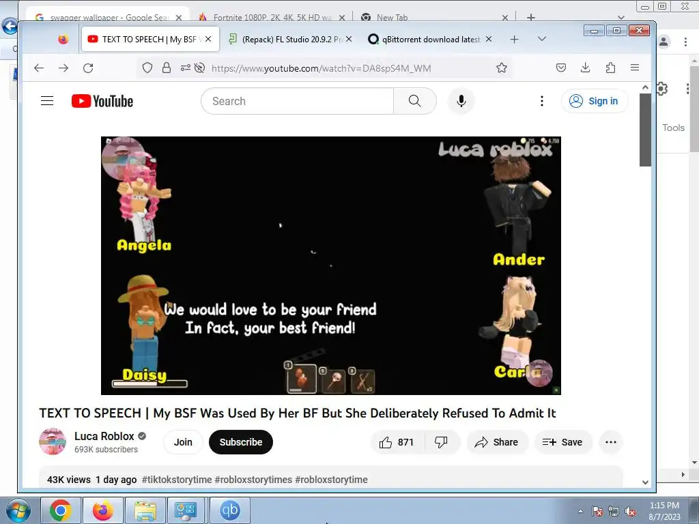Open Luca Roblox channel name link
This screenshot has height=524, width=699.
click(x=104, y=436)
